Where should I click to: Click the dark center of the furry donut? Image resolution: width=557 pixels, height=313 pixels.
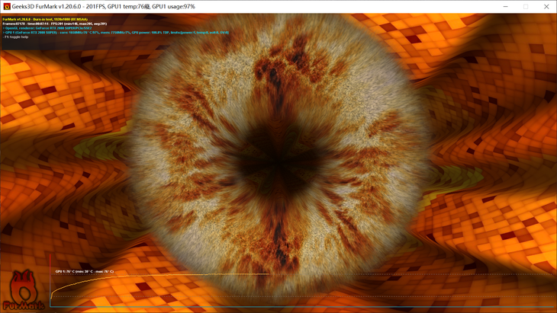pos(278,156)
